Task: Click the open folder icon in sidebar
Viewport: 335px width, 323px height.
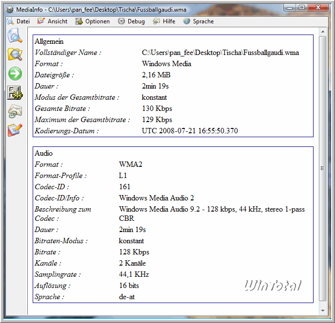Action: click(15, 54)
